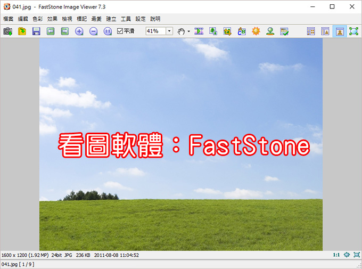Click the settings checklist icon
The width and height of the screenshot is (362, 269).
(x=284, y=31)
